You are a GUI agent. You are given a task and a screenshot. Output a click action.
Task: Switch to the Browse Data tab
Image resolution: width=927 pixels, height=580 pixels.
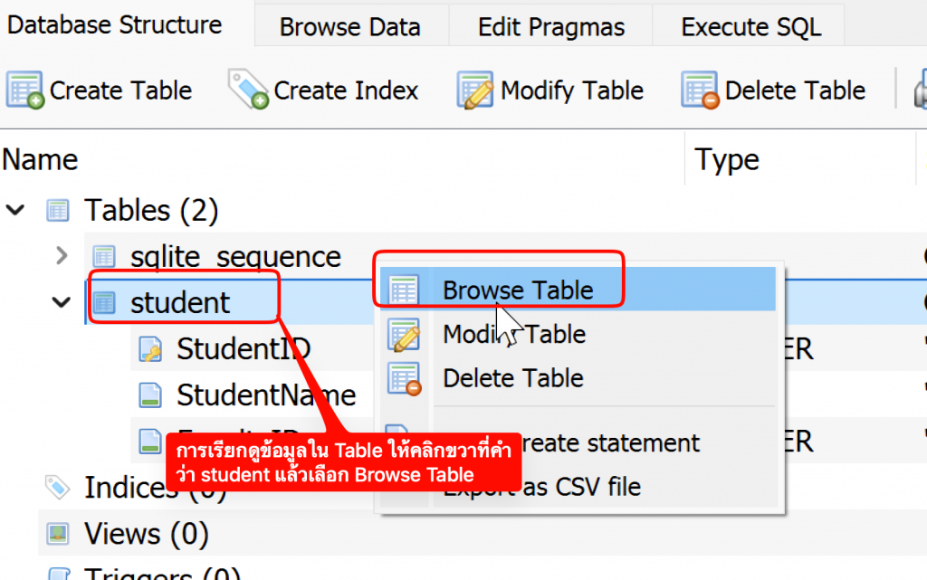click(349, 27)
